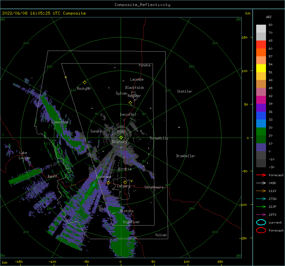285x266 pixels.
Task: Click the Composite_Reflectivity title
Action: click(x=142, y=5)
